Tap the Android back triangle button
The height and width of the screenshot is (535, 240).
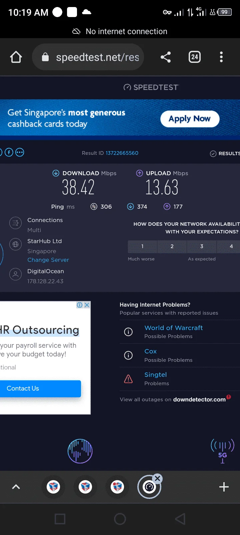[x=180, y=519]
